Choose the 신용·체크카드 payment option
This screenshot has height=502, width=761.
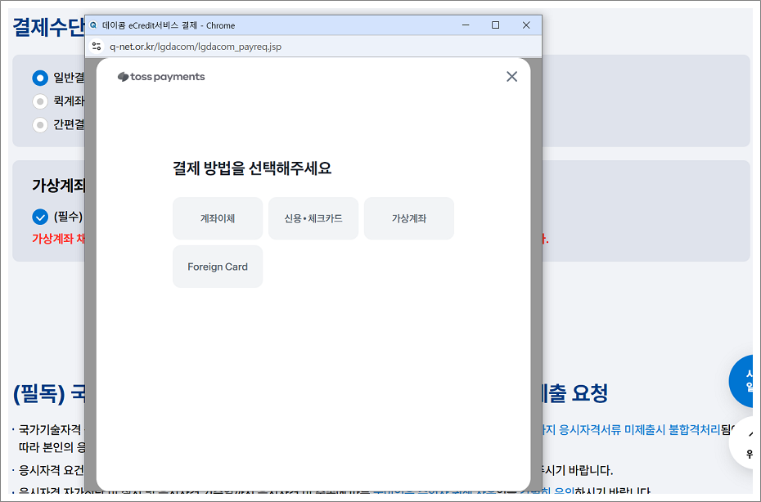click(313, 218)
